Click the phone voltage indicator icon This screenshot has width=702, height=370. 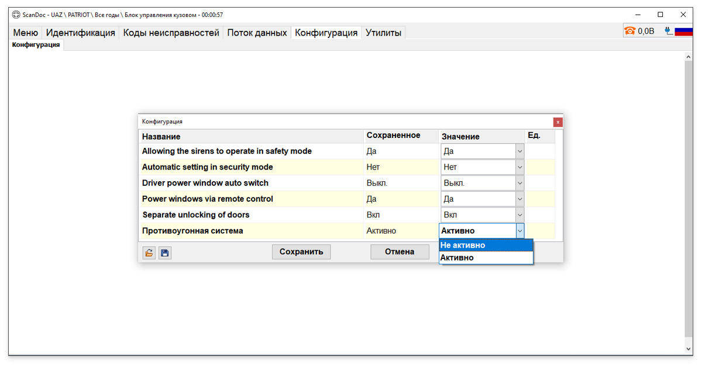pyautogui.click(x=629, y=31)
